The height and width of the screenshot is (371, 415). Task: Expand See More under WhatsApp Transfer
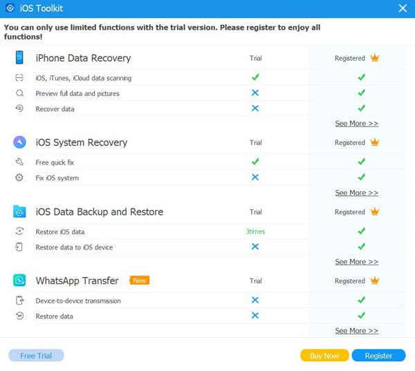tap(356, 331)
